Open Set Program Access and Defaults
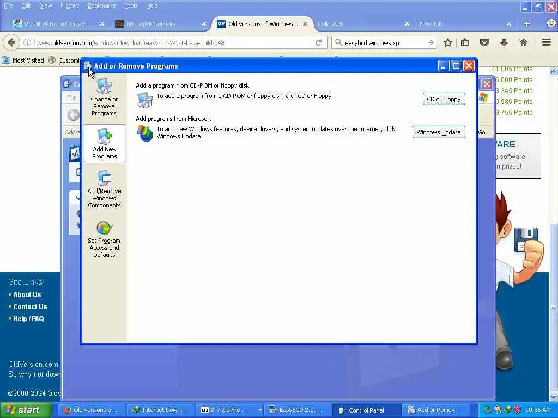The image size is (558, 418). click(x=104, y=239)
